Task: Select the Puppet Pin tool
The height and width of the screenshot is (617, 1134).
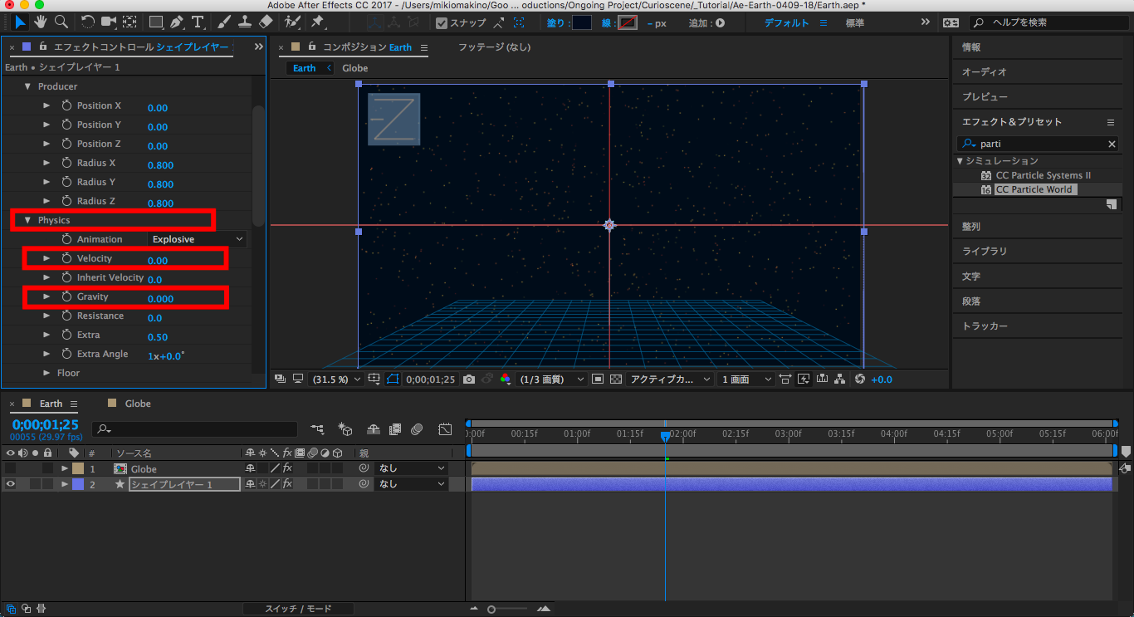Action: tap(317, 22)
